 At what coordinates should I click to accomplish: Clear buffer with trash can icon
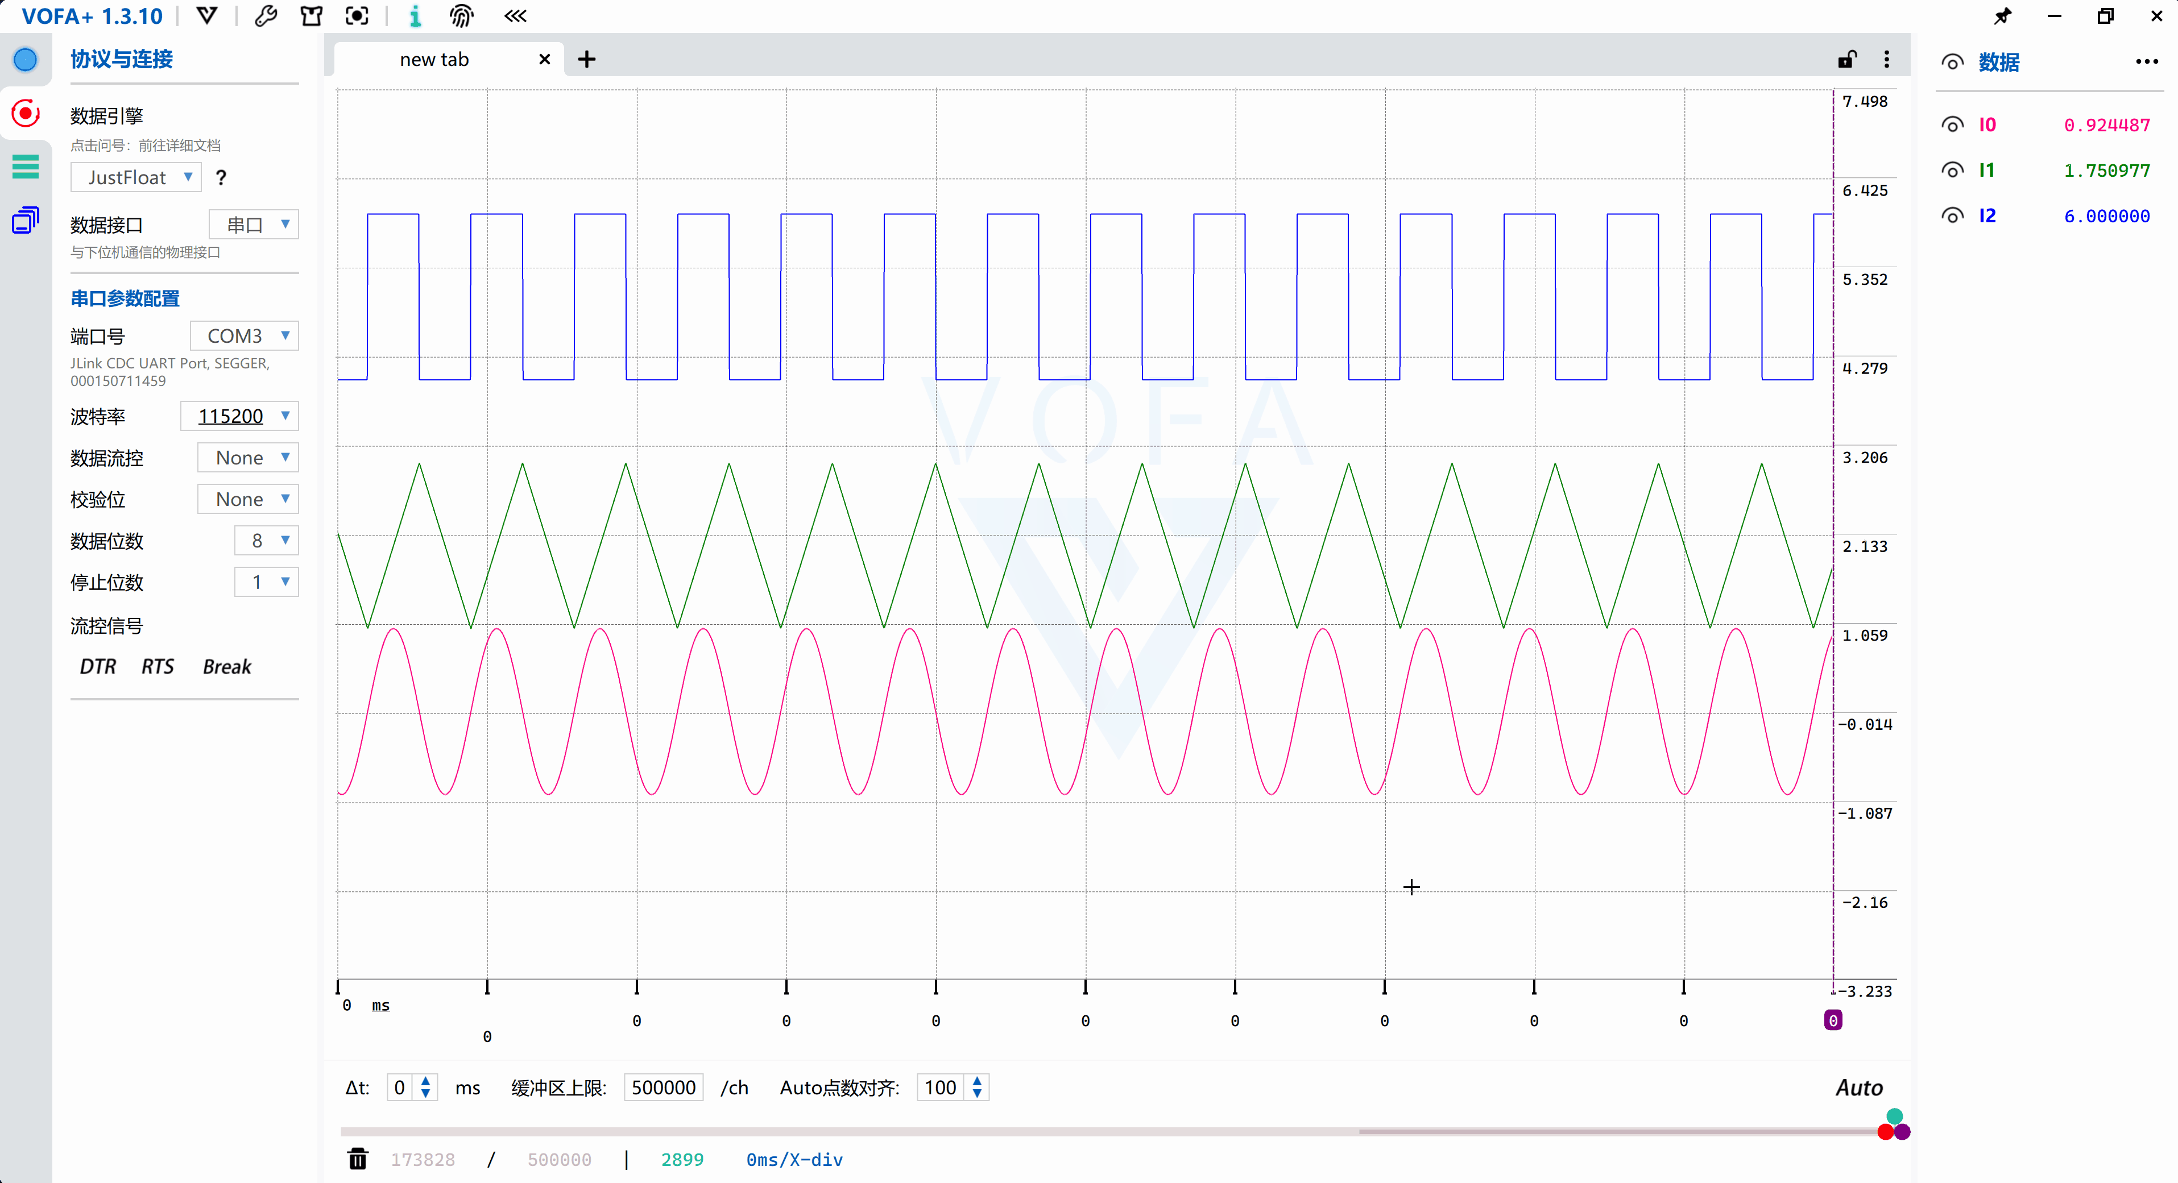point(358,1159)
